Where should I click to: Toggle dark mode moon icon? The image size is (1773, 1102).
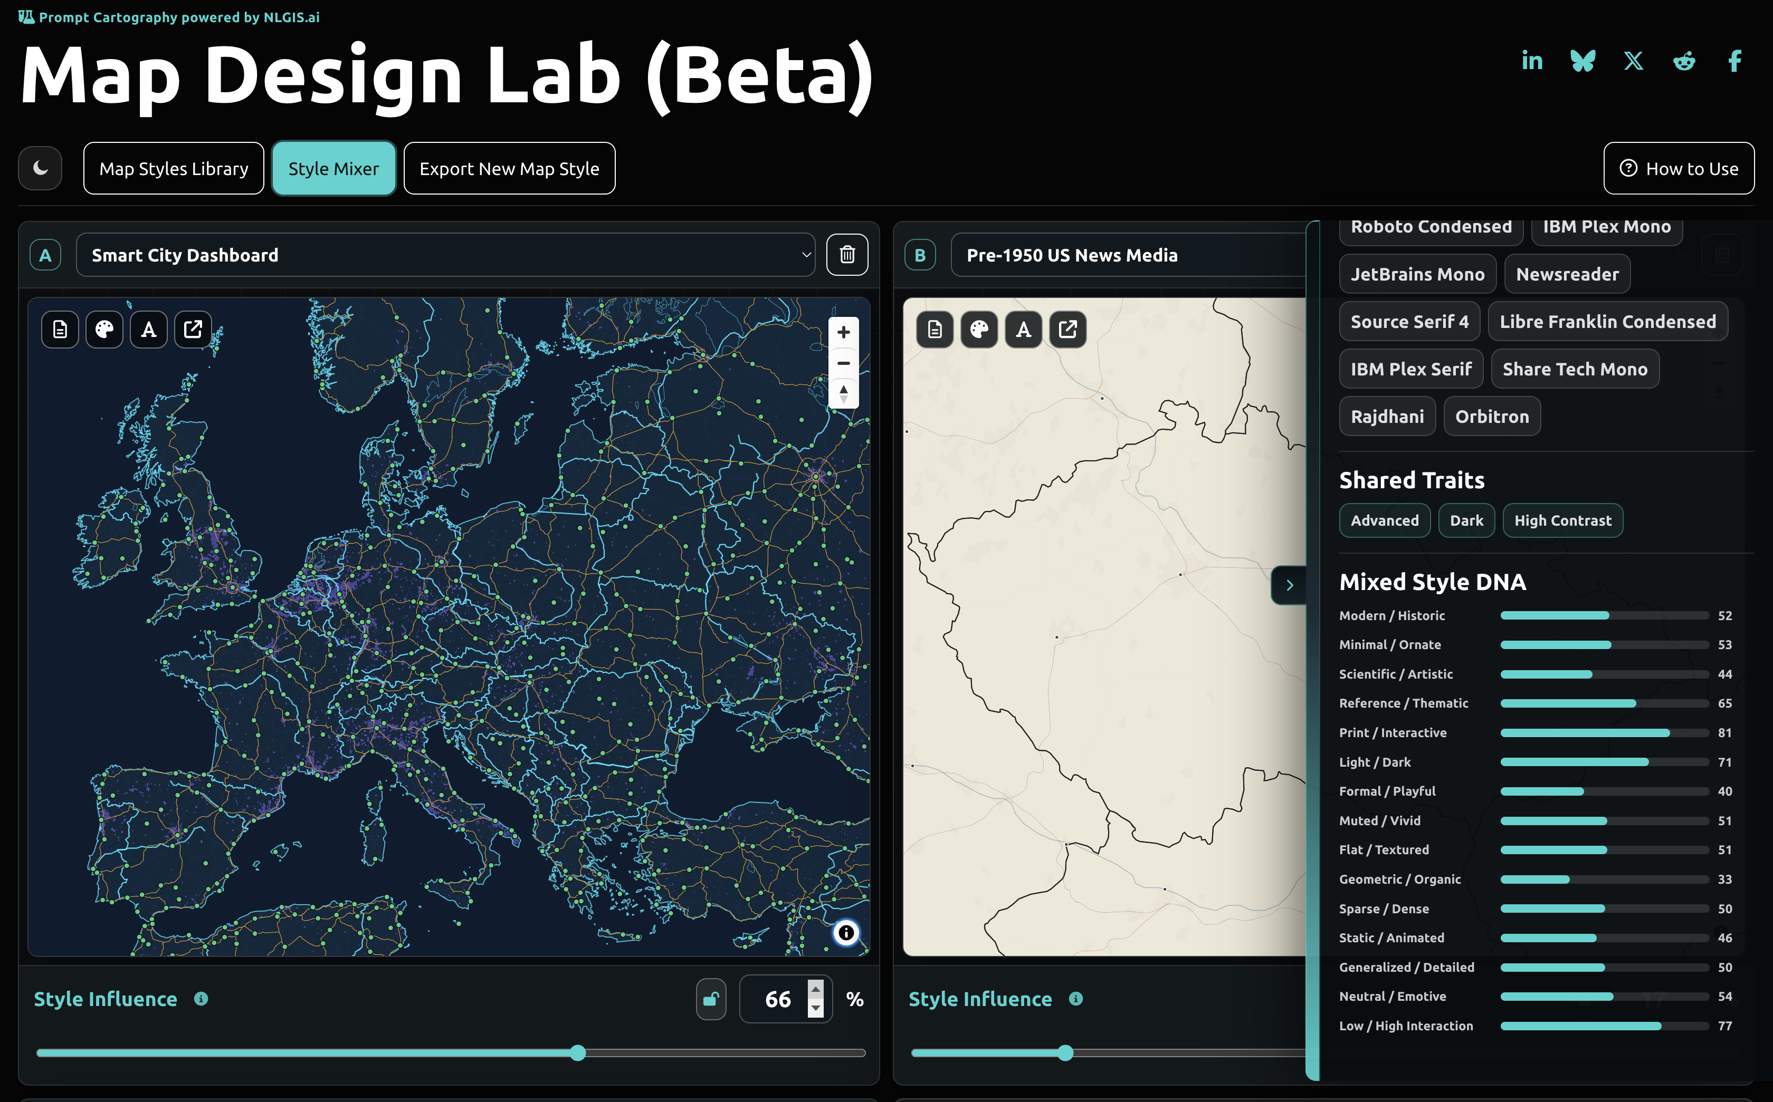[40, 168]
